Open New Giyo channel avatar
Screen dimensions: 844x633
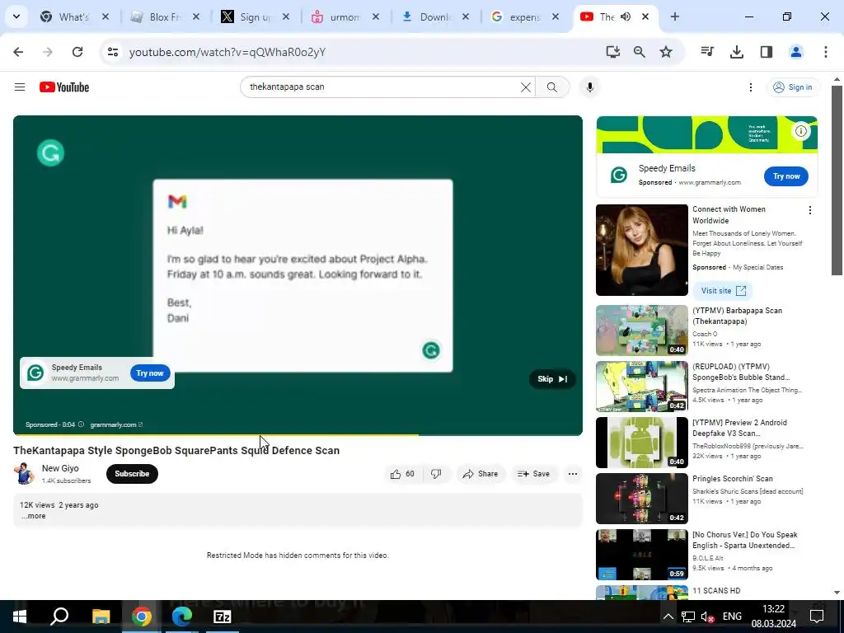pyautogui.click(x=24, y=474)
